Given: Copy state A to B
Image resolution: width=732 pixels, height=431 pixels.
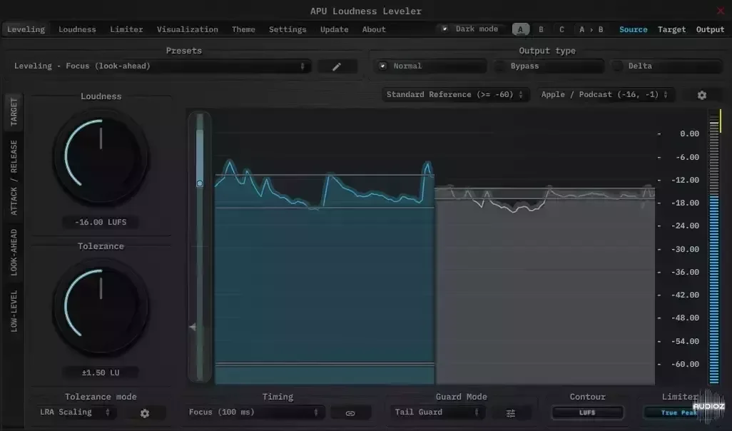Looking at the screenshot, I should coord(591,29).
